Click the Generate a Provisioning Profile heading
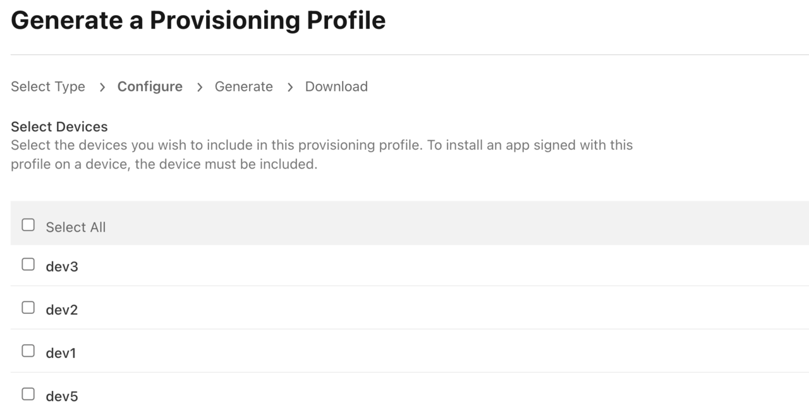 198,21
